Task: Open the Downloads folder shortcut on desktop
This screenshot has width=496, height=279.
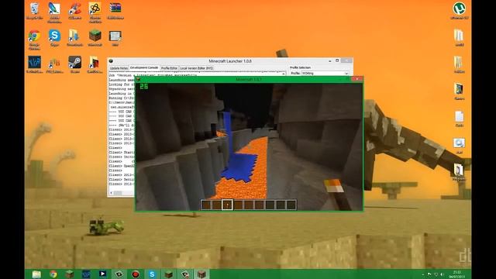Action: click(74, 38)
